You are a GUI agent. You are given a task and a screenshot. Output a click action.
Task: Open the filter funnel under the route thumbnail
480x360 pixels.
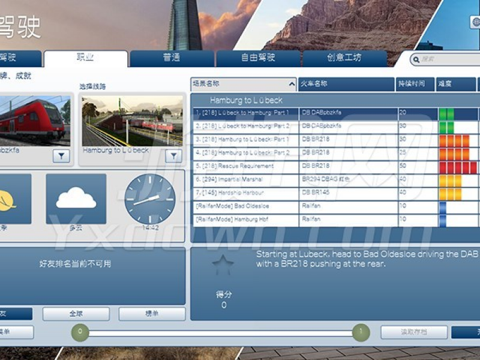[173, 156]
